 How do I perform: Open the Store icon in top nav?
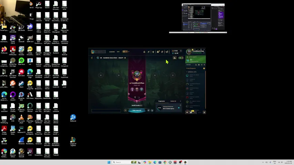[167, 52]
